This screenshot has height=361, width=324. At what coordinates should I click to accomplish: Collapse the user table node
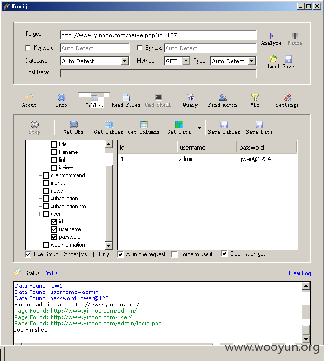tap(38, 214)
